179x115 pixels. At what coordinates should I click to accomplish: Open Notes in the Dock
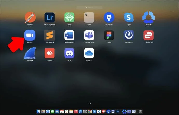71,112
